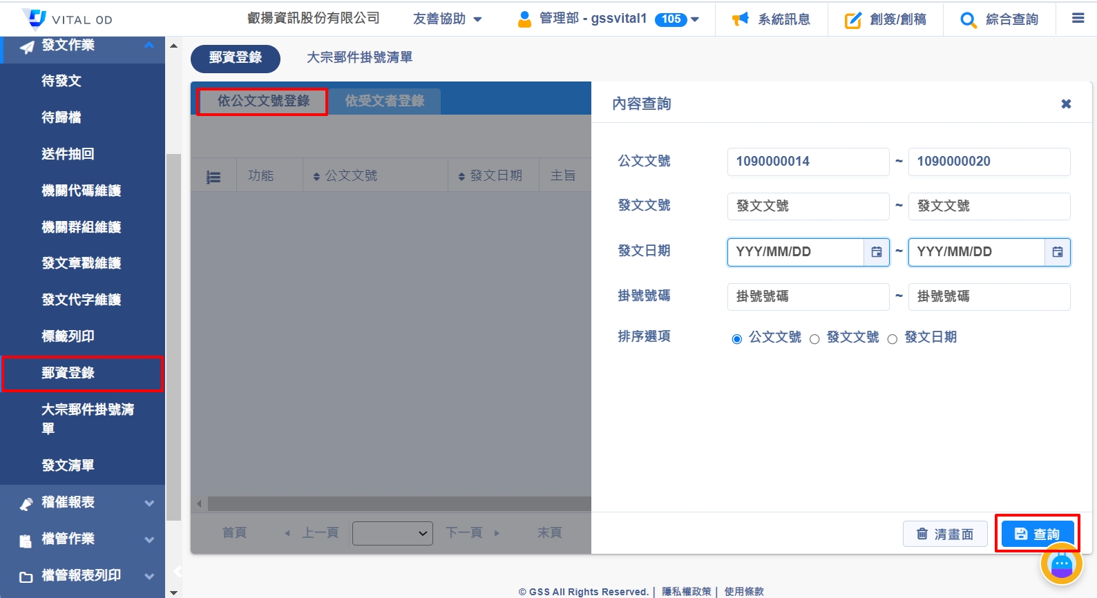Close the 內容查詢 panel

[1066, 104]
